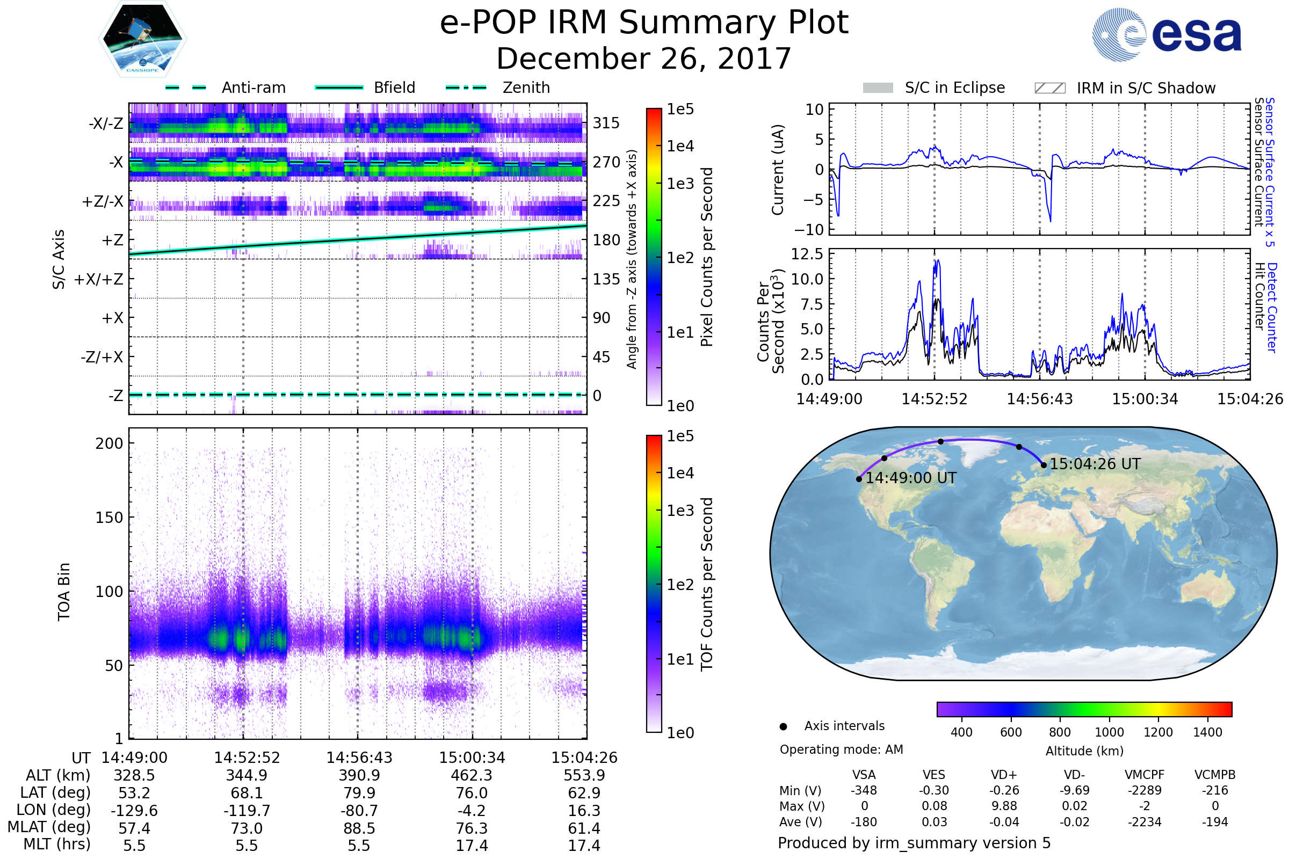Click the TOF Counts per Second colorbar
The image size is (1289, 859).
tap(654, 584)
